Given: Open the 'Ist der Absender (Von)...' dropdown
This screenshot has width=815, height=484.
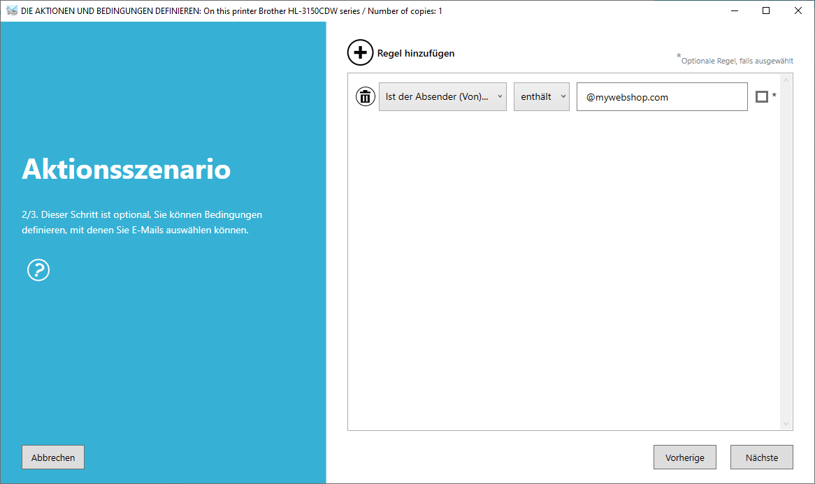Looking at the screenshot, I should coord(442,96).
